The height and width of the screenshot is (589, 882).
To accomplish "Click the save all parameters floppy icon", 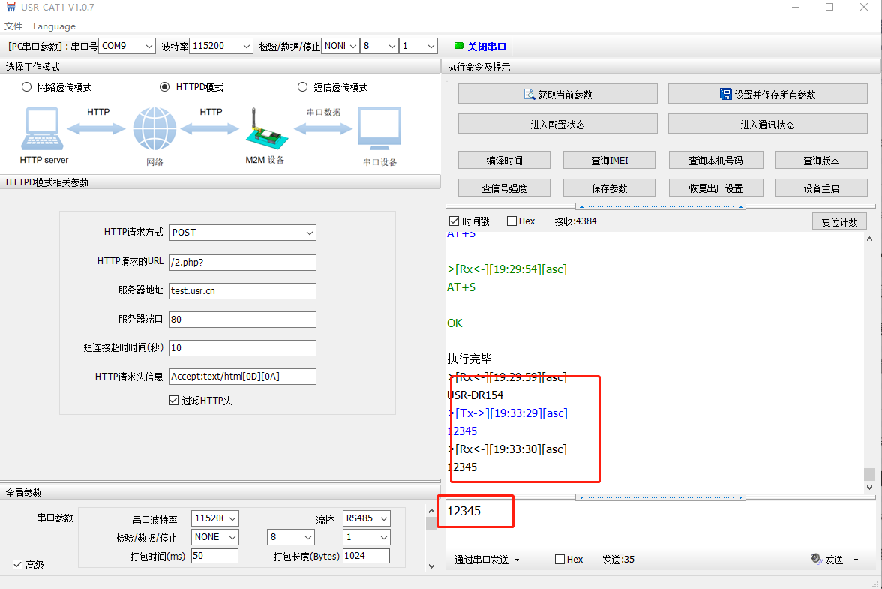I will pyautogui.click(x=725, y=95).
